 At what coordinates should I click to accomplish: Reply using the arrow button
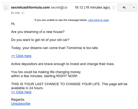[124, 7]
